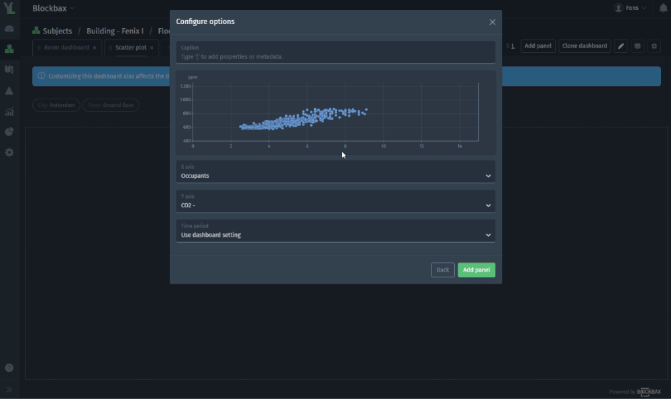Select the Scatter plot tab
671x399 pixels.
tap(130, 48)
